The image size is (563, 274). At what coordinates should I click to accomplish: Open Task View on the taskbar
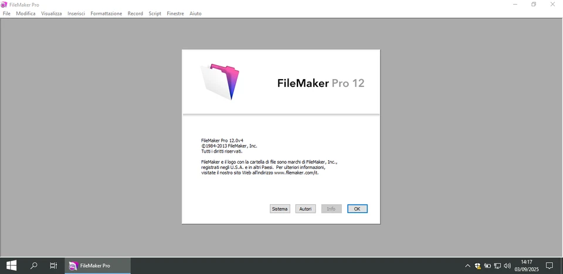coord(53,266)
